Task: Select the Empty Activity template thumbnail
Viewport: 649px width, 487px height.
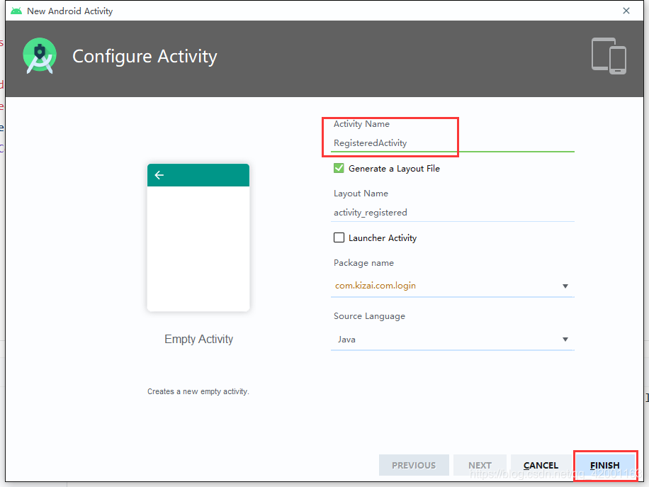Action: pos(198,237)
